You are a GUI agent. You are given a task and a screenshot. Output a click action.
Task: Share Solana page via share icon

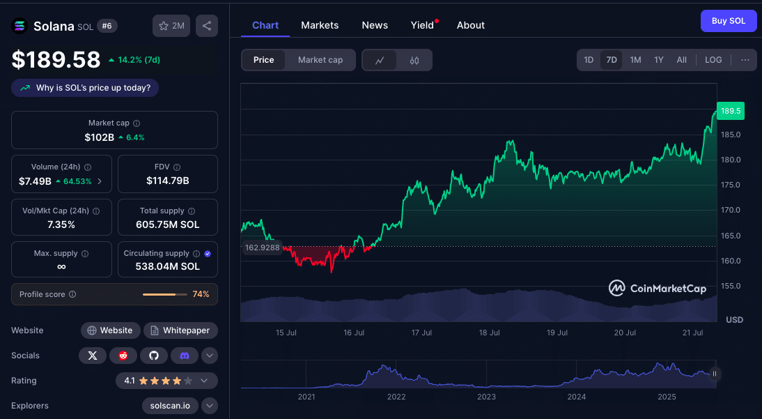(x=207, y=26)
